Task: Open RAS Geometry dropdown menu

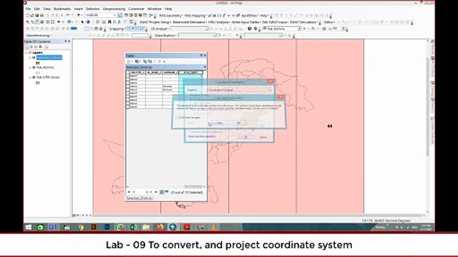Action: tap(171, 15)
